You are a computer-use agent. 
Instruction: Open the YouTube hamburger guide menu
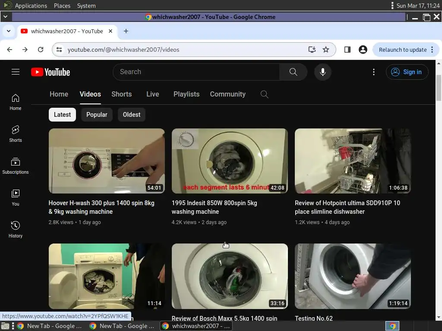click(16, 72)
